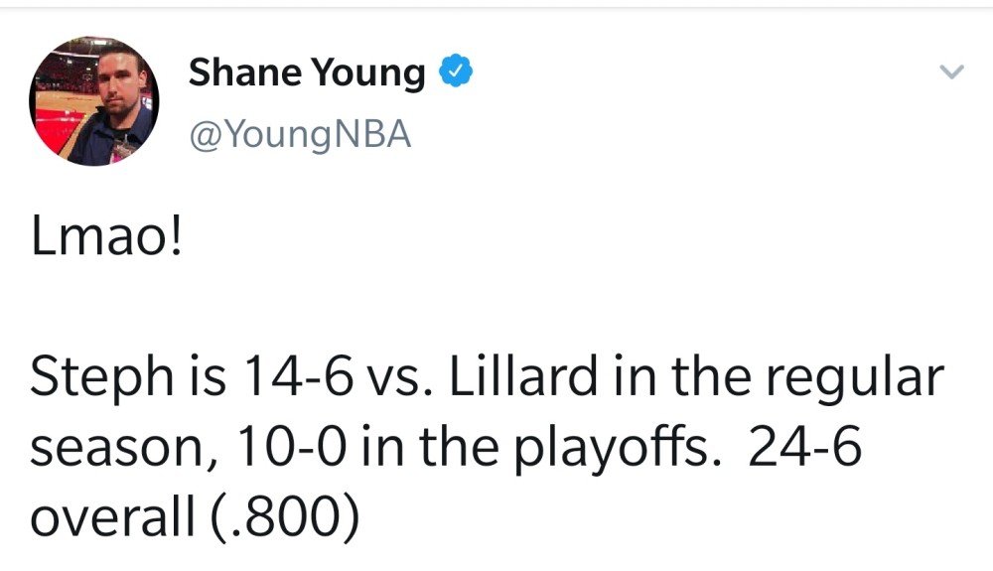993x571 pixels.
Task: Click the '24-6' overall record
Action: pos(804,446)
